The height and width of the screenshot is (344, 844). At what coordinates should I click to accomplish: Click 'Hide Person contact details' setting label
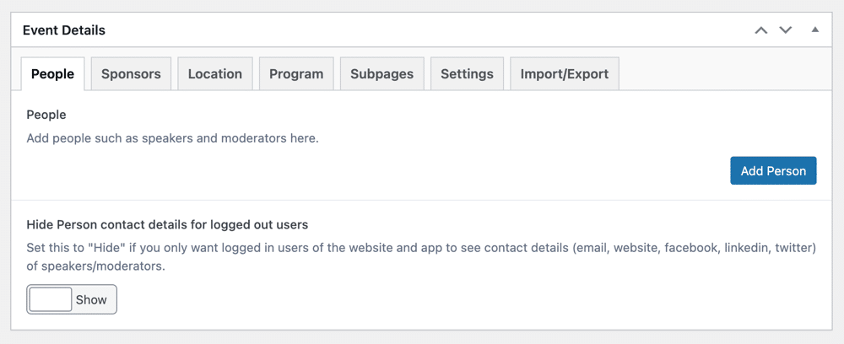167,224
